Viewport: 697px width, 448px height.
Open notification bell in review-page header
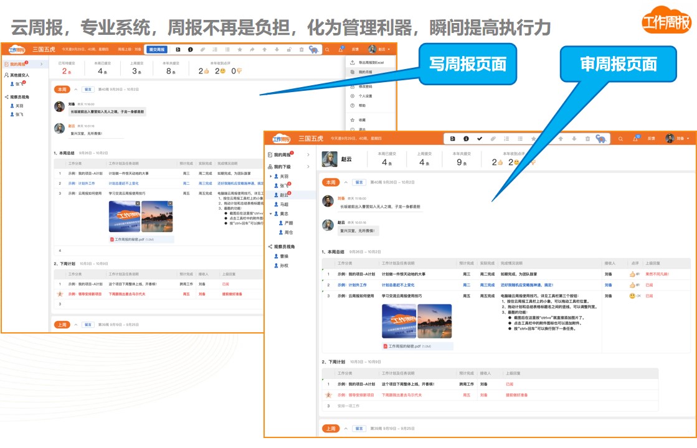(636, 138)
